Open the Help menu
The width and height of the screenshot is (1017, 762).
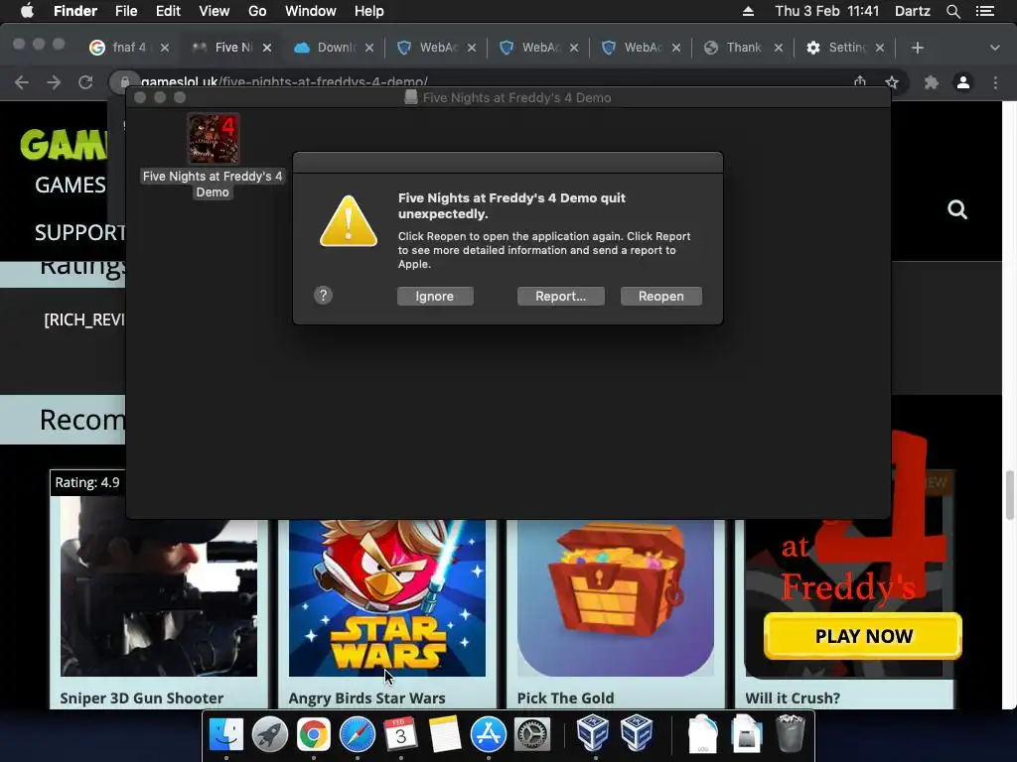pyautogui.click(x=369, y=11)
